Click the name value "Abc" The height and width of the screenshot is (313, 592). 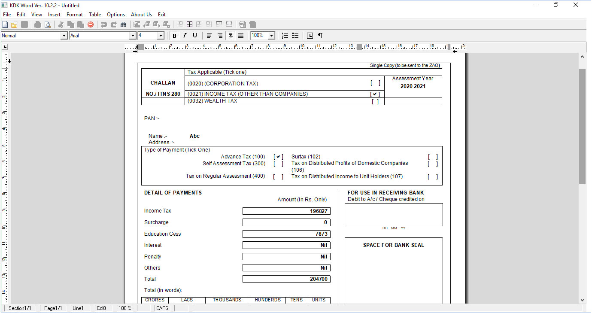tap(194, 136)
